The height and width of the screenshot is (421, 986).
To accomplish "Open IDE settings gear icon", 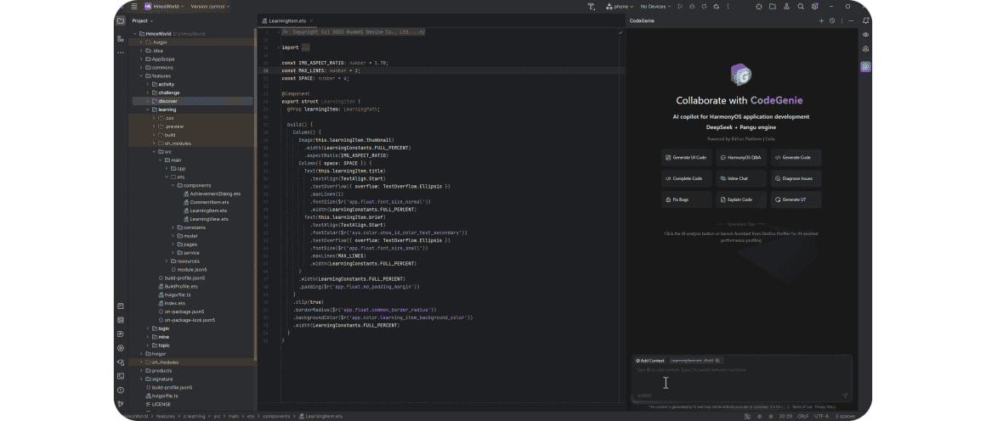I will tap(815, 7).
